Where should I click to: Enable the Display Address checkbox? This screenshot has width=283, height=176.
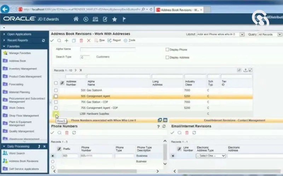[167, 57]
